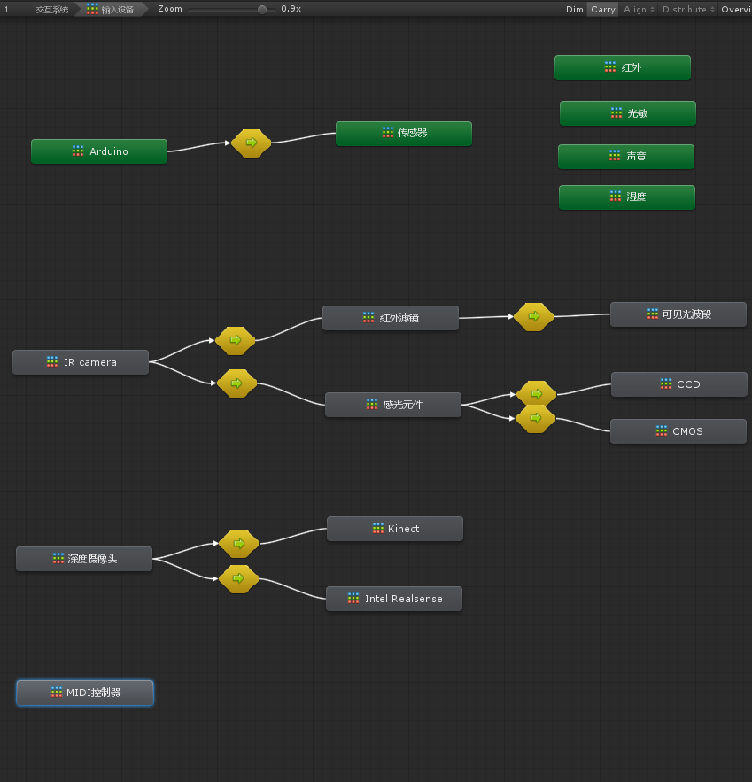Click the arrow connector leading to Intel Realsense

click(x=238, y=579)
